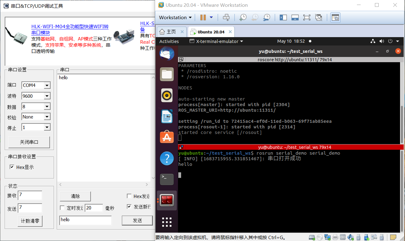The height and width of the screenshot is (241, 405).
Task: Click the Ubuntu network indicator icon
Action: point(373,41)
